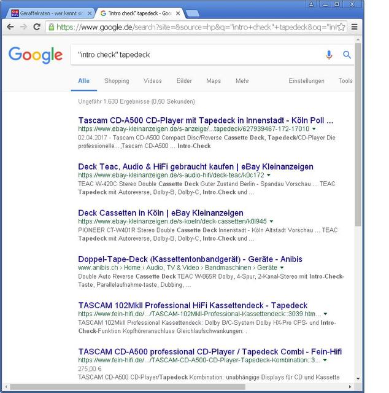Select the Alle results tab
This screenshot has height=393, width=389.
pos(83,80)
